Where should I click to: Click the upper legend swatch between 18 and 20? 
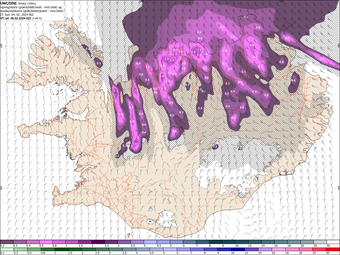click(x=294, y=242)
